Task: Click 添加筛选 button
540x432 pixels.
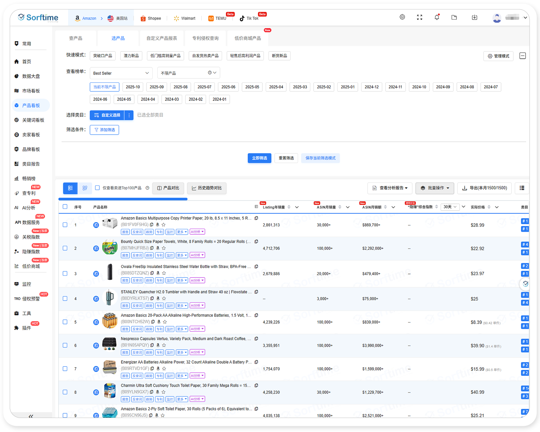Action: coord(104,130)
